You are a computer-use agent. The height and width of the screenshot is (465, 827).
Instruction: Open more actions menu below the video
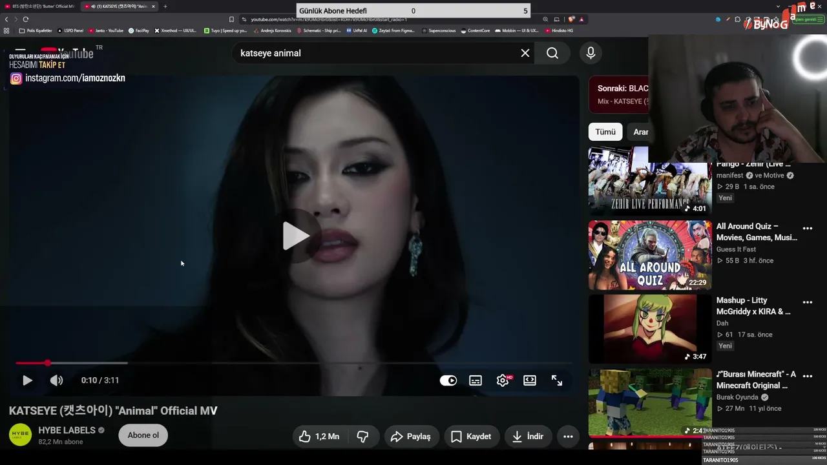click(568, 437)
